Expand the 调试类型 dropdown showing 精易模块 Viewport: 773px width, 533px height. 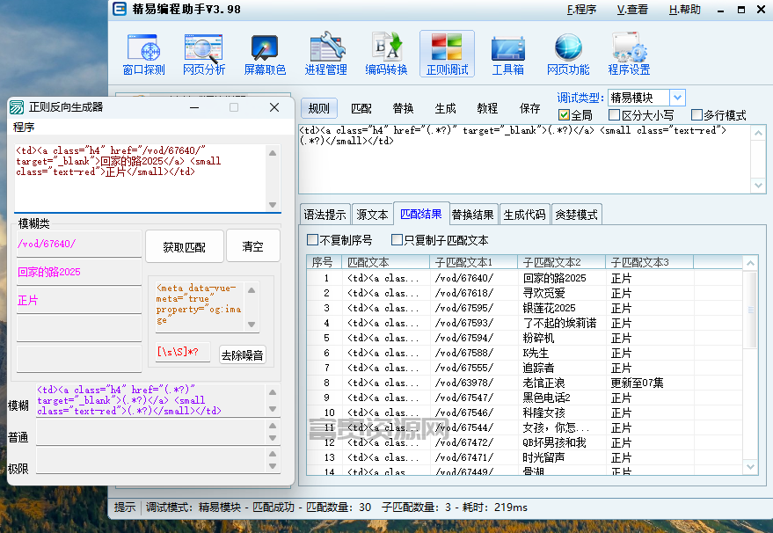coord(678,98)
